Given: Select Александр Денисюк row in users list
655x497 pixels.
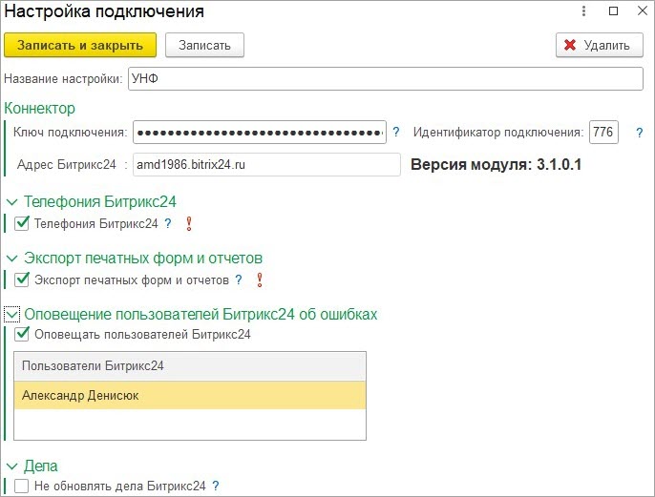Looking at the screenshot, I should click(190, 395).
